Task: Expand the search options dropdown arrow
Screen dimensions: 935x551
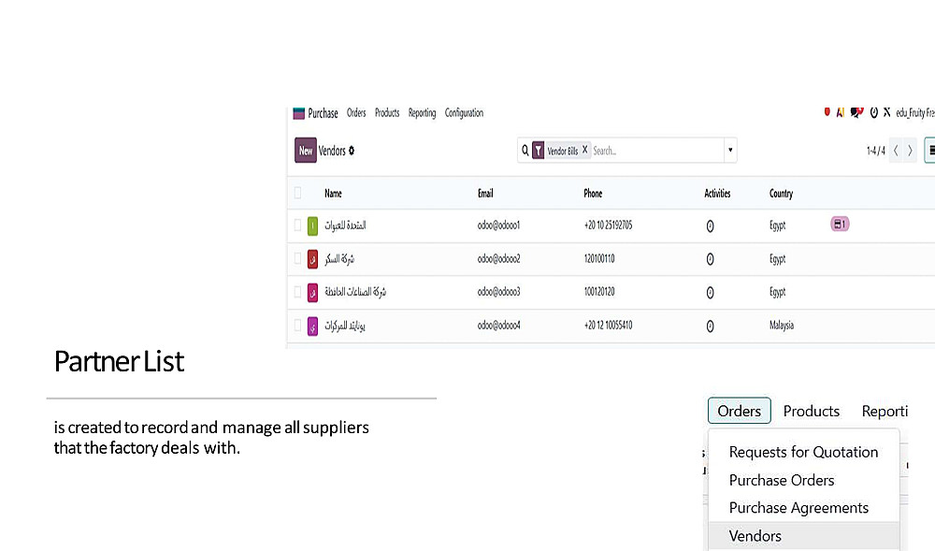Action: (730, 150)
